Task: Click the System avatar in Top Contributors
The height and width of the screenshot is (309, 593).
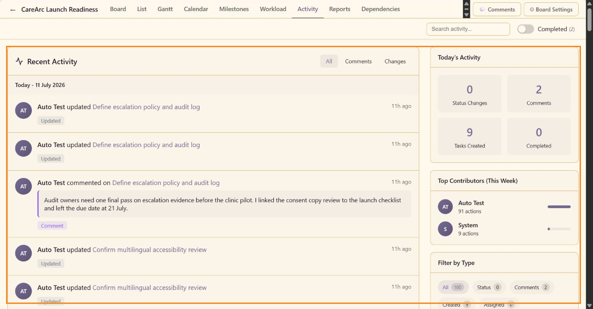Action: [x=445, y=229]
